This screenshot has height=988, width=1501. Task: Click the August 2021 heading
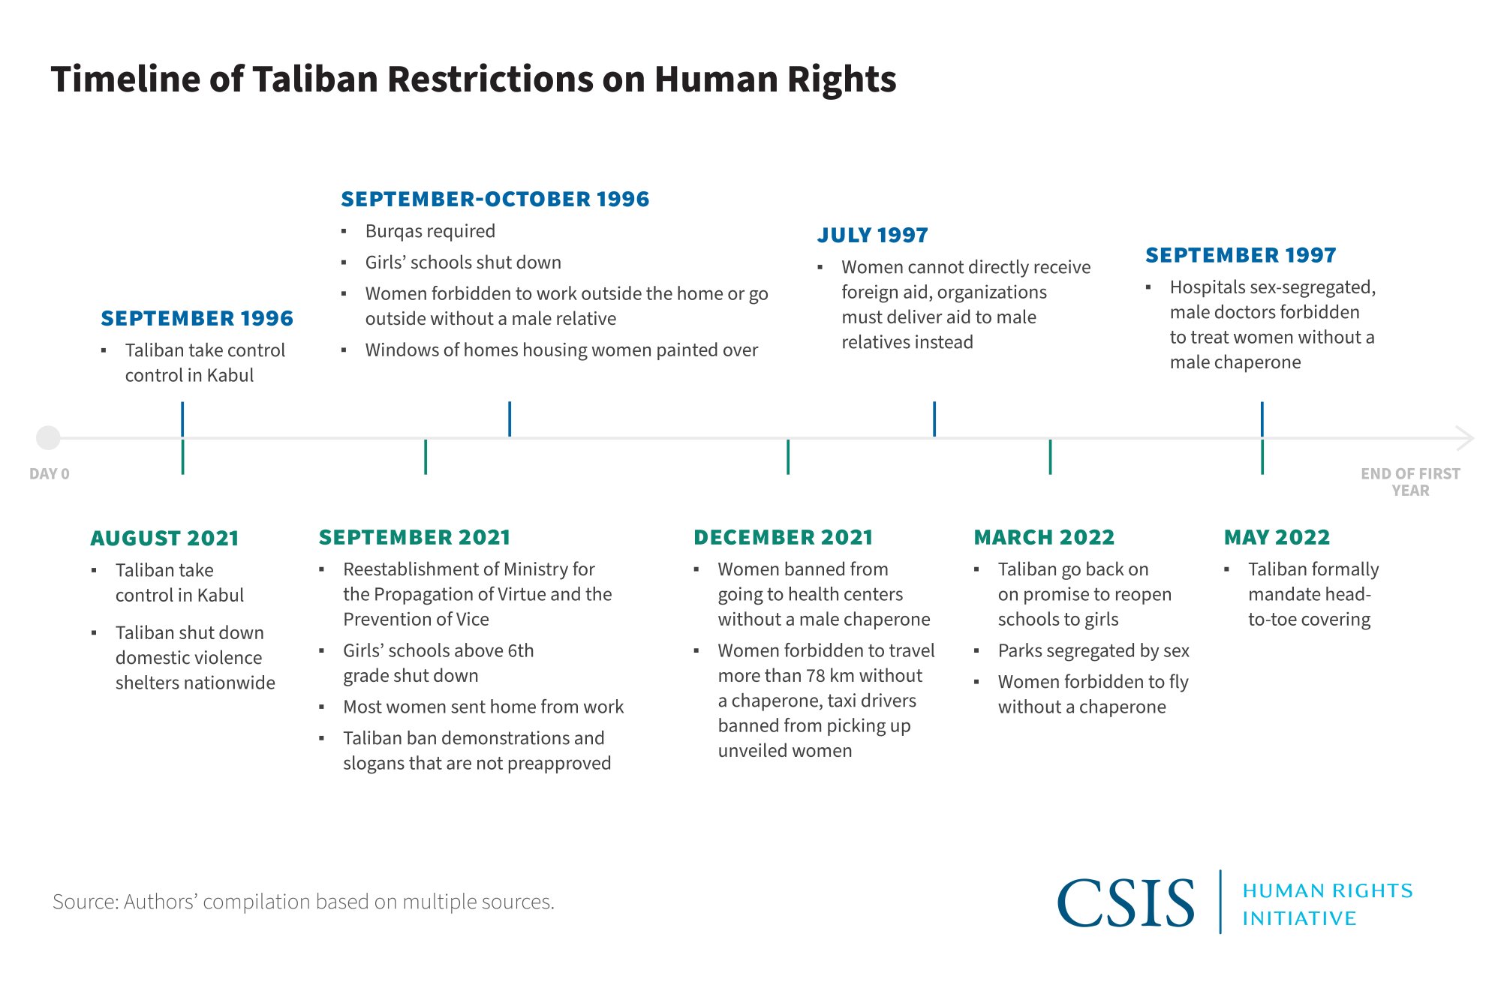click(164, 538)
